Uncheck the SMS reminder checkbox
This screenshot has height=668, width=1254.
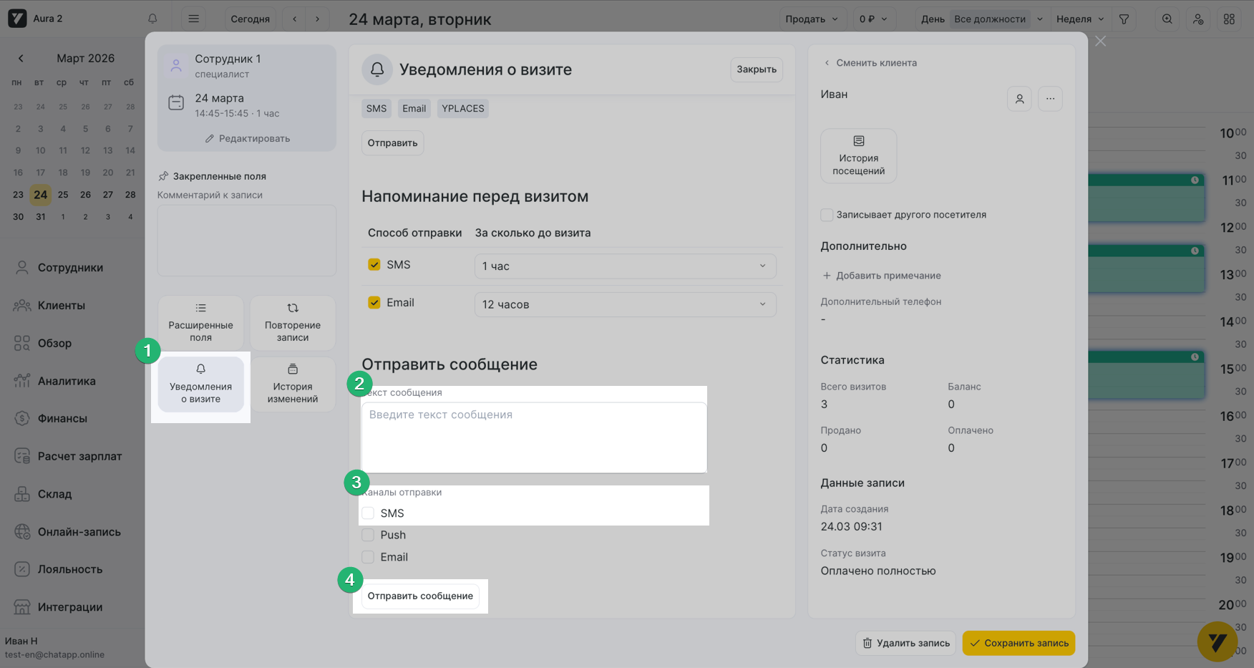coord(374,265)
